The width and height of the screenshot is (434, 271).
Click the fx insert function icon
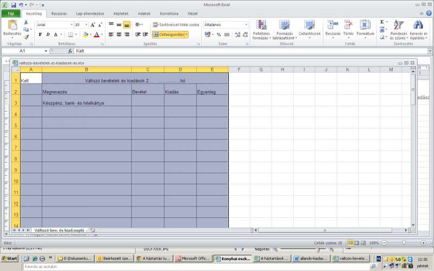click(71, 51)
